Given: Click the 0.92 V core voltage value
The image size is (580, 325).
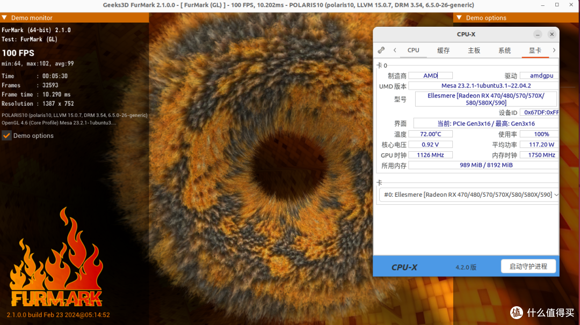Looking at the screenshot, I should click(x=430, y=144).
